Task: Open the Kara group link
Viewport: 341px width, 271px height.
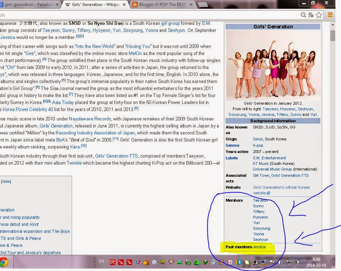Action: point(75,147)
